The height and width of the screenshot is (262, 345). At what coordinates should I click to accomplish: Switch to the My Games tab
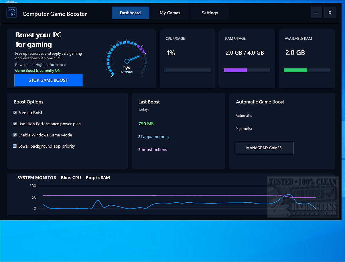pyautogui.click(x=170, y=13)
